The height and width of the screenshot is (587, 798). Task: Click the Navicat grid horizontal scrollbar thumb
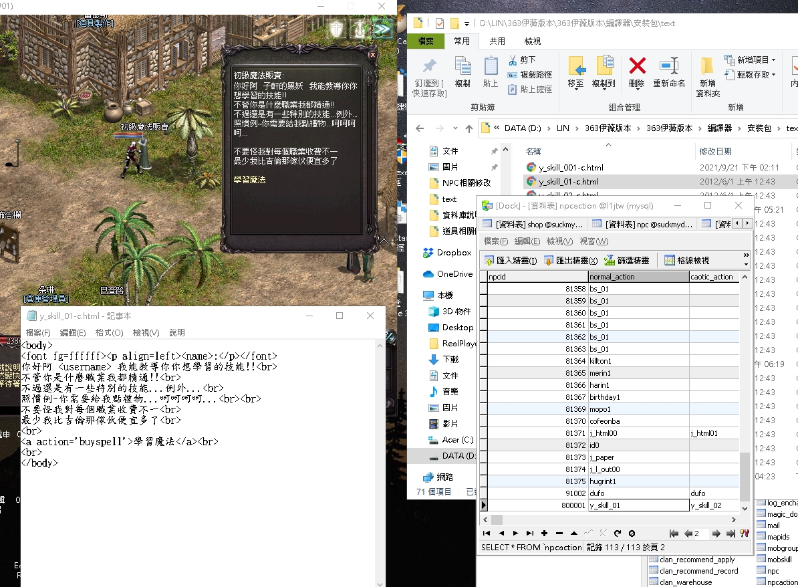click(x=497, y=519)
